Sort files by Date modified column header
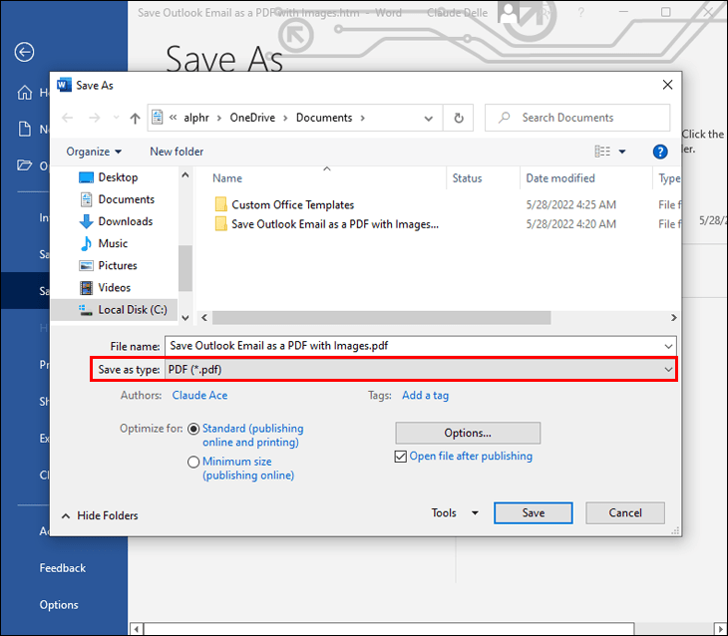The image size is (728, 636). (560, 178)
